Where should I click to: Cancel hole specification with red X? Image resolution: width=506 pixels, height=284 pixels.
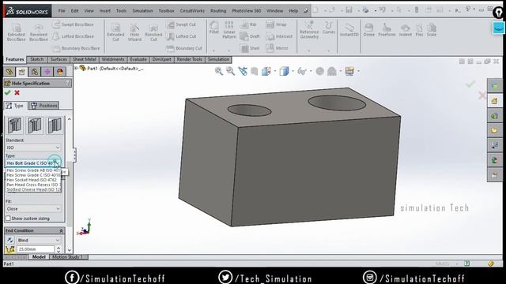[17, 93]
